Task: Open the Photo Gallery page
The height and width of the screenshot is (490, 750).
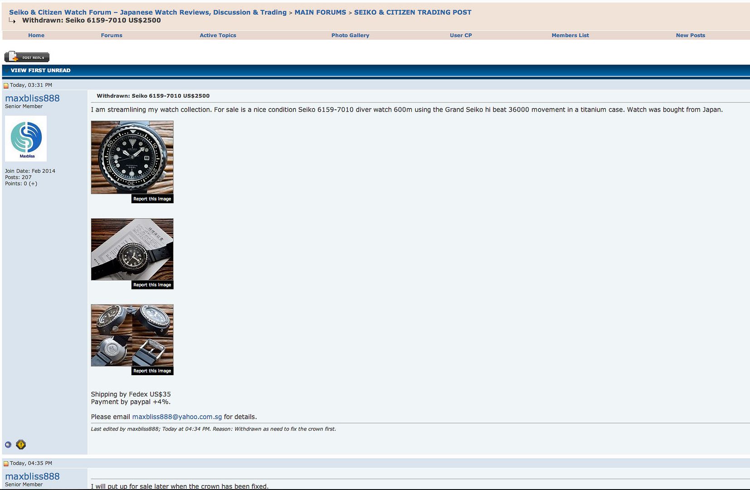Action: point(350,35)
